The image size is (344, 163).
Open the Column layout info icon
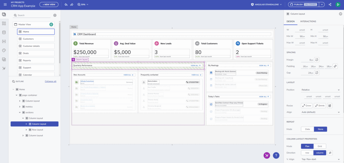point(341,14)
